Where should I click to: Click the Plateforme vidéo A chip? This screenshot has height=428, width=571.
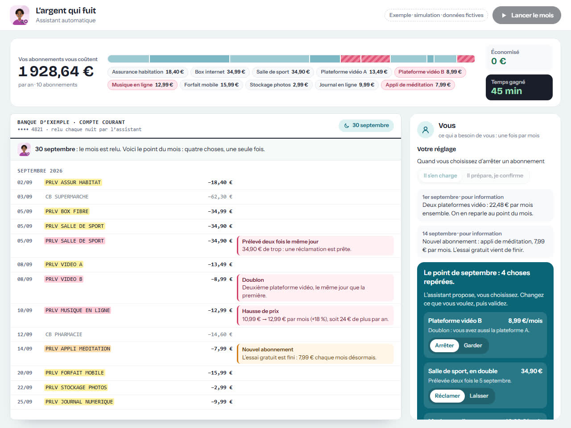[x=354, y=72]
